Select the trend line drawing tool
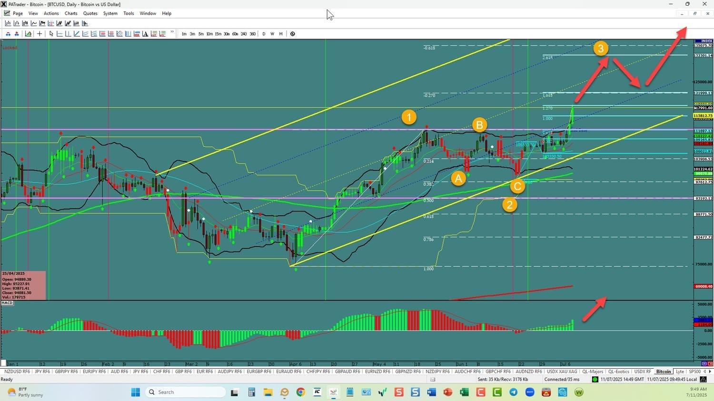 coord(77,34)
